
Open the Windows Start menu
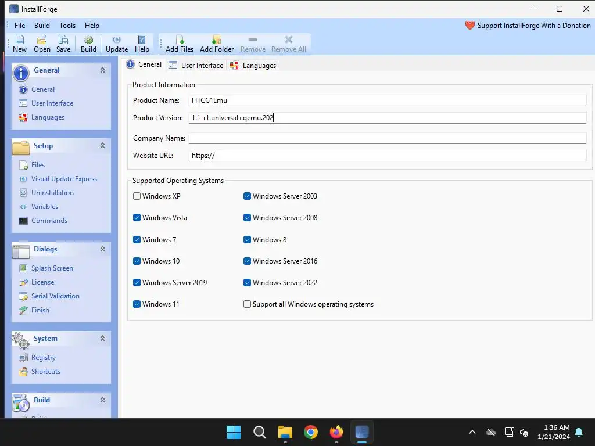pyautogui.click(x=234, y=432)
